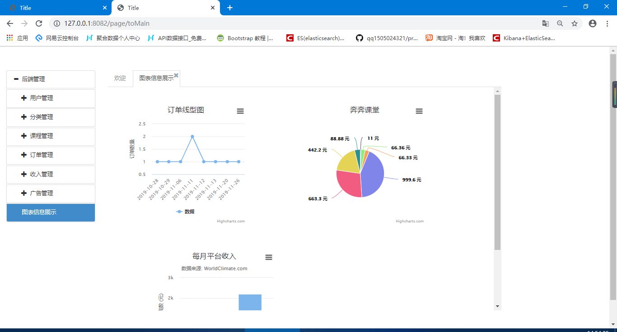Image resolution: width=617 pixels, height=332 pixels.
Task: Switch to the 欢迎 tab
Action: point(120,78)
